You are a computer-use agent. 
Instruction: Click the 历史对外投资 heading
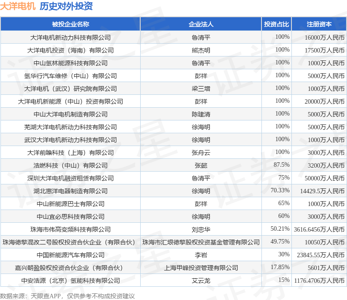[x=66, y=6]
